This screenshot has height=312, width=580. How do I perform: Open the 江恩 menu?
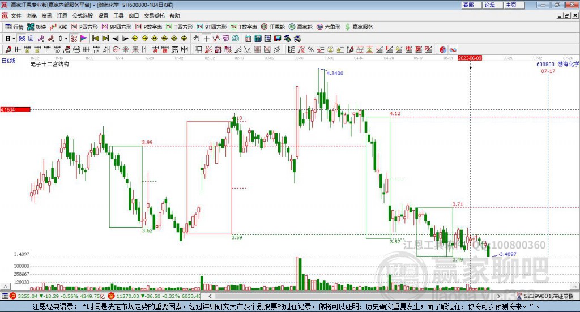pos(62,15)
